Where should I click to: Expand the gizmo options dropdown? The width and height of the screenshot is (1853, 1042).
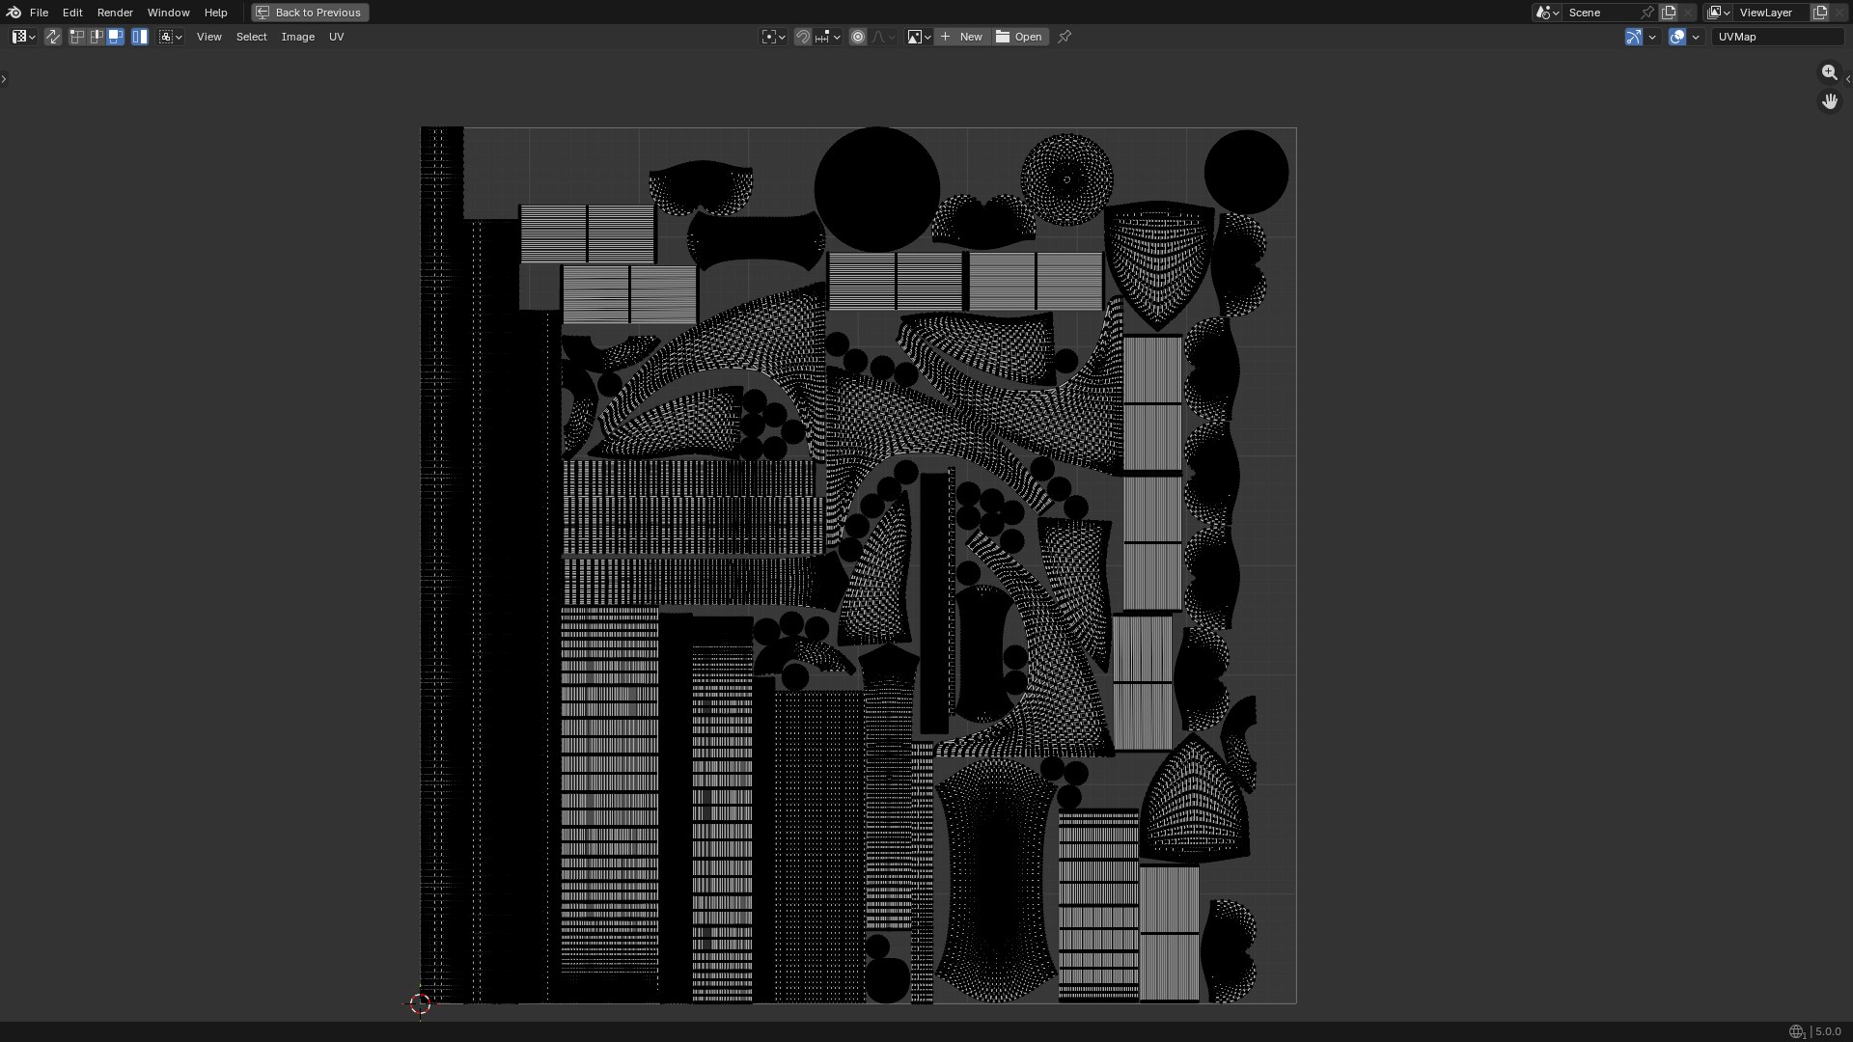coord(1652,37)
